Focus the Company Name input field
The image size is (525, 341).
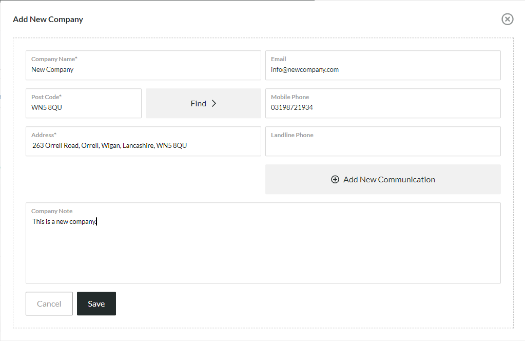click(143, 65)
